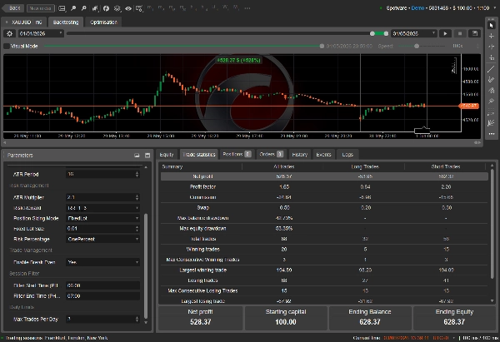
Task: Open backtesting settings gear icon
Action: point(9,33)
